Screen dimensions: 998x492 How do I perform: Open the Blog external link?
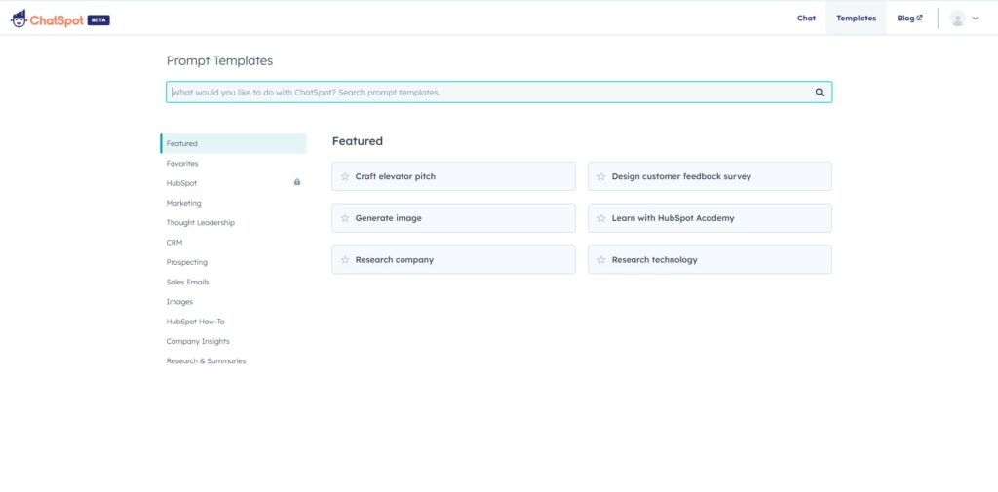(909, 19)
